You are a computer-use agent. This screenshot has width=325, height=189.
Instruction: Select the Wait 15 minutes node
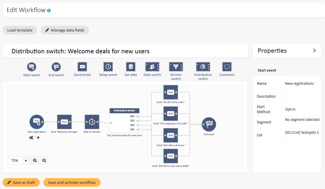[92, 122]
